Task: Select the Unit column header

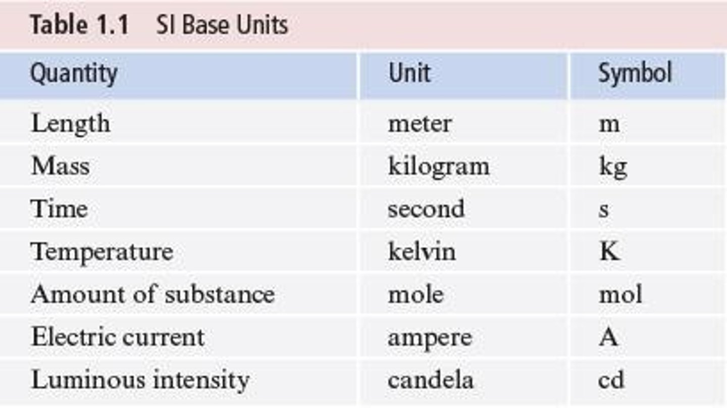Action: tap(409, 74)
